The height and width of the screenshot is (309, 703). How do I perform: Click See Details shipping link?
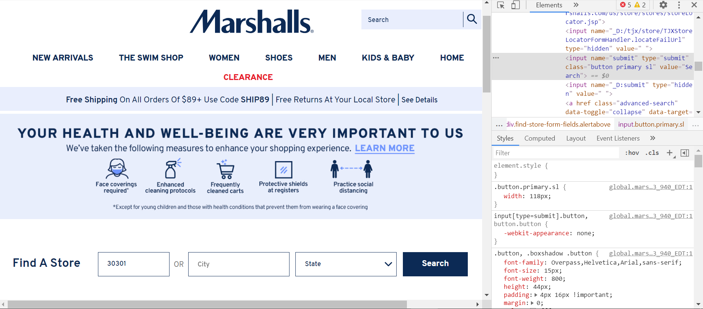419,100
